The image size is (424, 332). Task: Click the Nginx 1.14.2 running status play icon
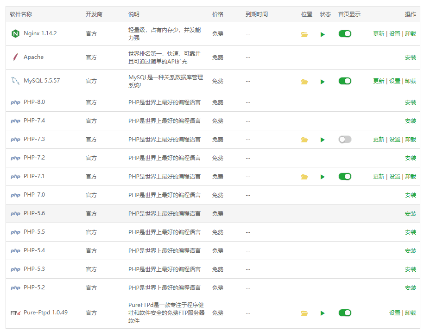323,34
